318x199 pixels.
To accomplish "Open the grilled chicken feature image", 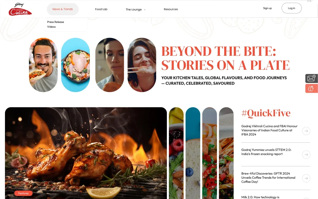I will 86,153.
